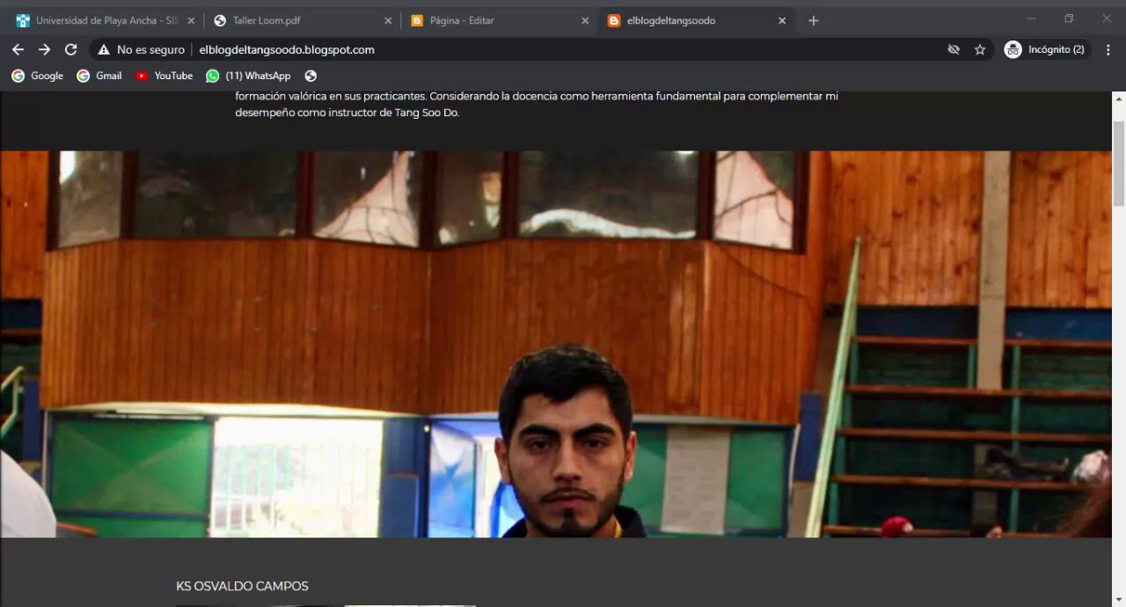Open the YouTube bookmark
Screen dimensions: 1126x607
(164, 76)
